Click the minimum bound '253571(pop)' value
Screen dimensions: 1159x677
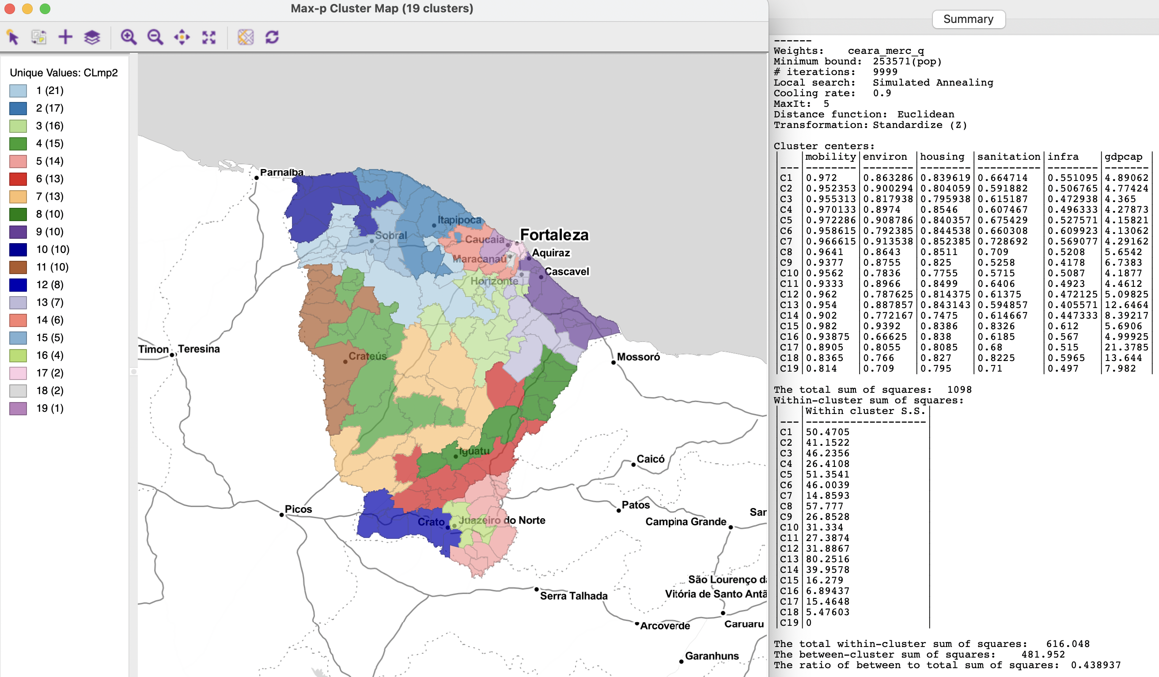(907, 62)
